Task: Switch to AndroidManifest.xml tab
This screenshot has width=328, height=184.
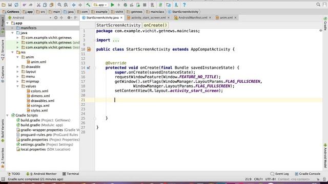Action: coord(193,18)
